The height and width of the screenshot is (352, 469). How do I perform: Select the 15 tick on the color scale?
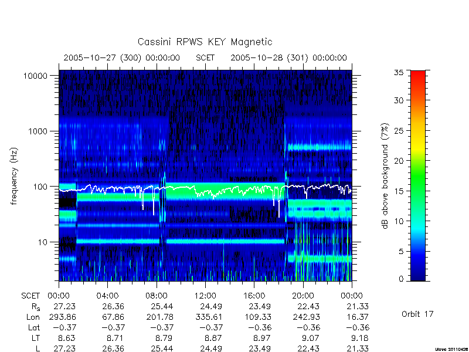[x=399, y=191]
